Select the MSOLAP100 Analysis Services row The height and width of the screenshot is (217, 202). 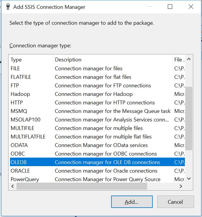97,120
